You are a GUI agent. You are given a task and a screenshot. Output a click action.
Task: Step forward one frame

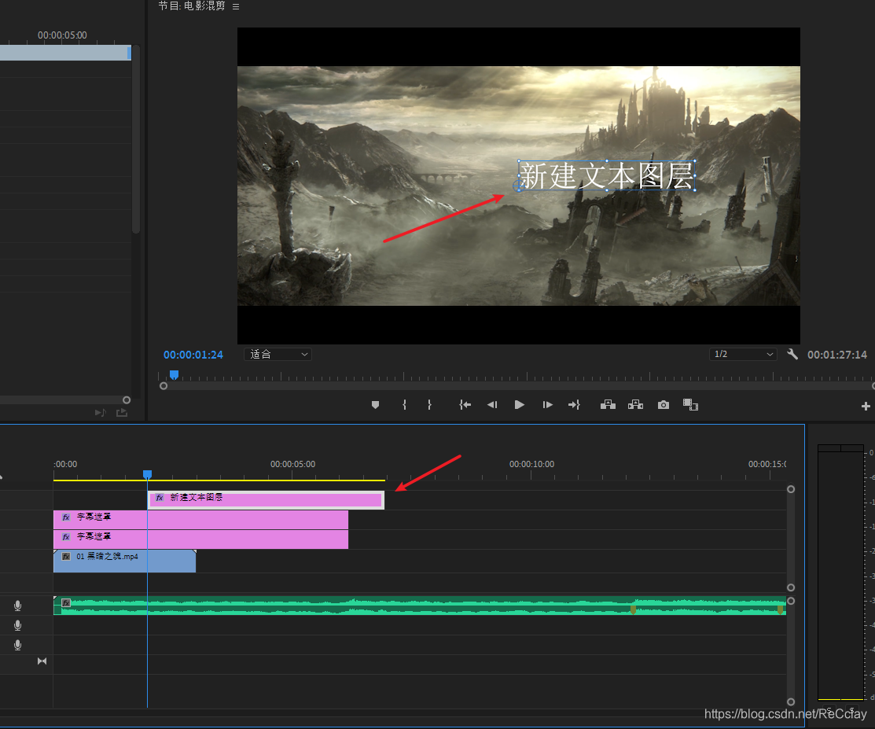coord(547,405)
